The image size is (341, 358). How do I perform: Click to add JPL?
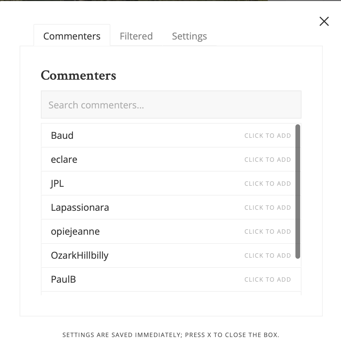click(268, 184)
